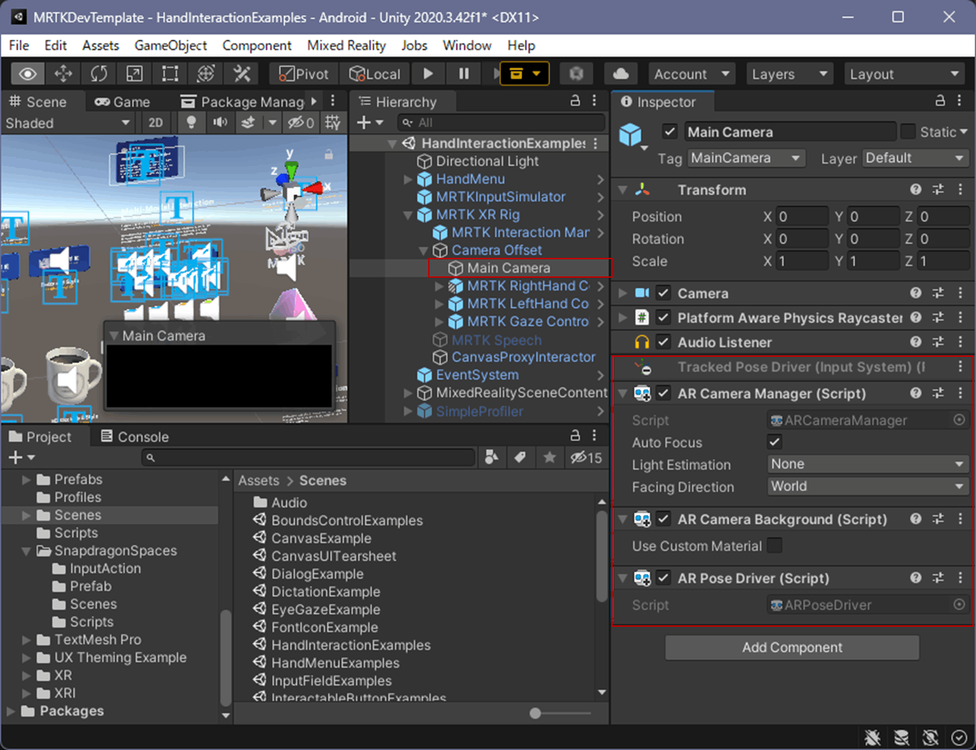Viewport: 976px width, 750px height.
Task: Toggle Main Camera active checkbox
Action: pyautogui.click(x=669, y=132)
